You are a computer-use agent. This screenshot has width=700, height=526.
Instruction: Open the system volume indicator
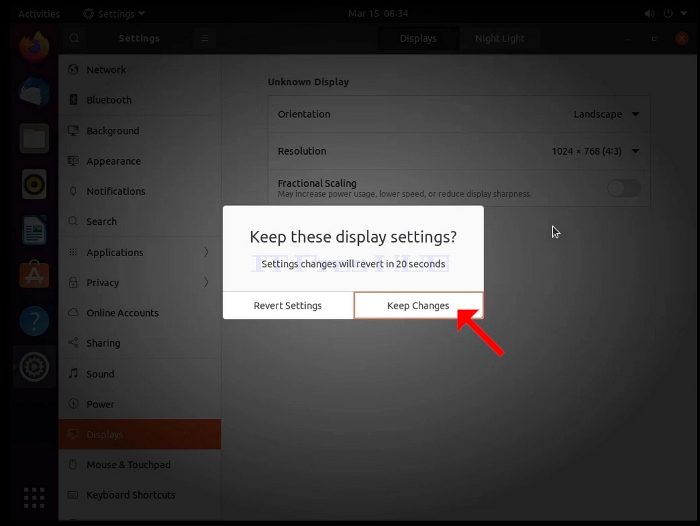point(650,14)
